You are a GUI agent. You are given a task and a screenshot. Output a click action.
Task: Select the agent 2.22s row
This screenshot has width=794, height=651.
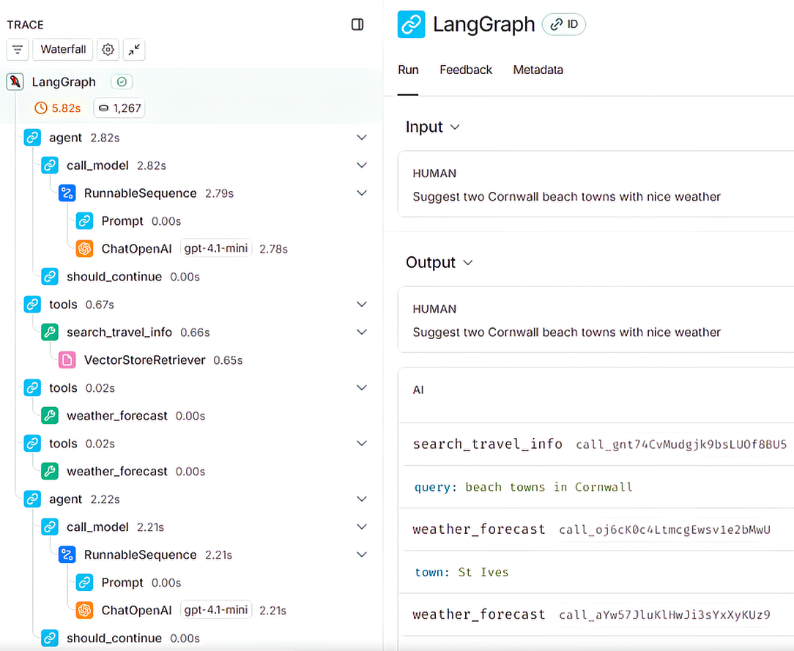coord(193,499)
